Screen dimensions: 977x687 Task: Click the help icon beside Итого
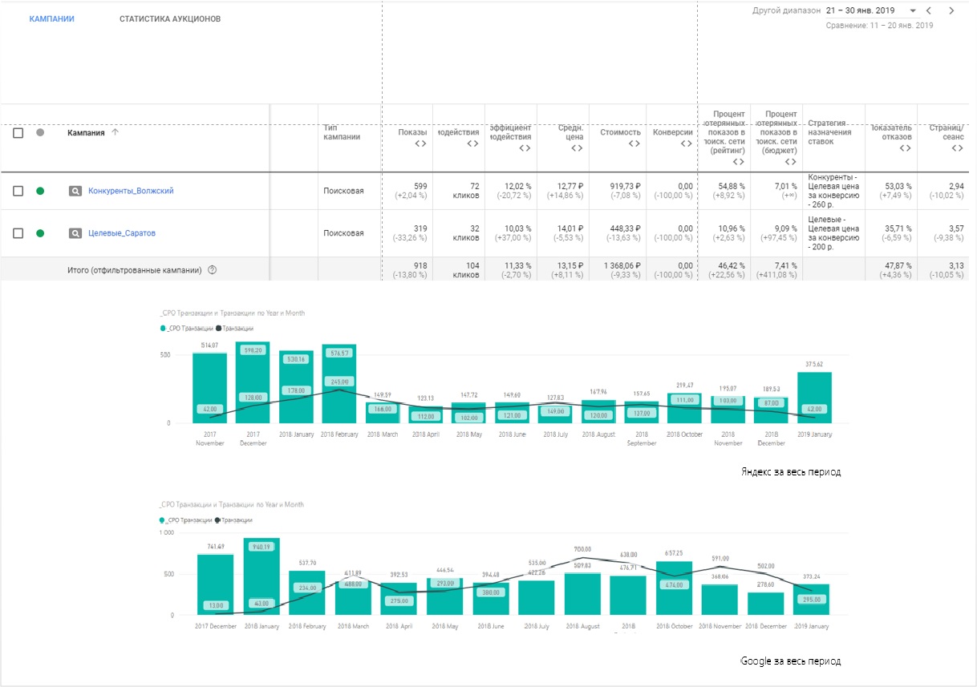click(x=213, y=270)
